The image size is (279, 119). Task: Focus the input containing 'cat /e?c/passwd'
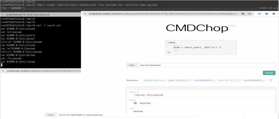[x=206, y=65]
